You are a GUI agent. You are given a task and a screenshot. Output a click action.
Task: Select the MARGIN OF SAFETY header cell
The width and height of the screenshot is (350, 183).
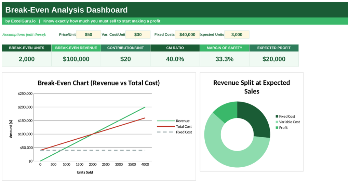[x=225, y=48]
